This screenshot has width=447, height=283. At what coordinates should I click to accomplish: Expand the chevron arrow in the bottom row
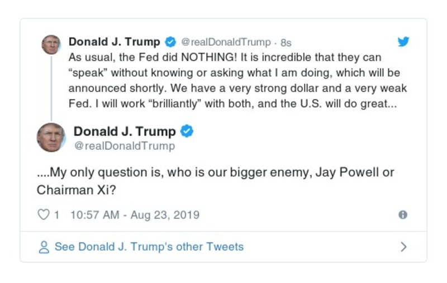tap(403, 247)
